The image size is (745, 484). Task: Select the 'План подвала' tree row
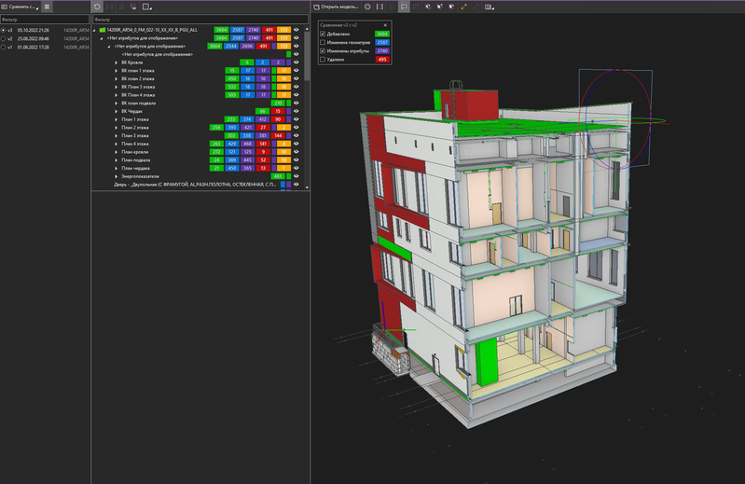pos(198,160)
